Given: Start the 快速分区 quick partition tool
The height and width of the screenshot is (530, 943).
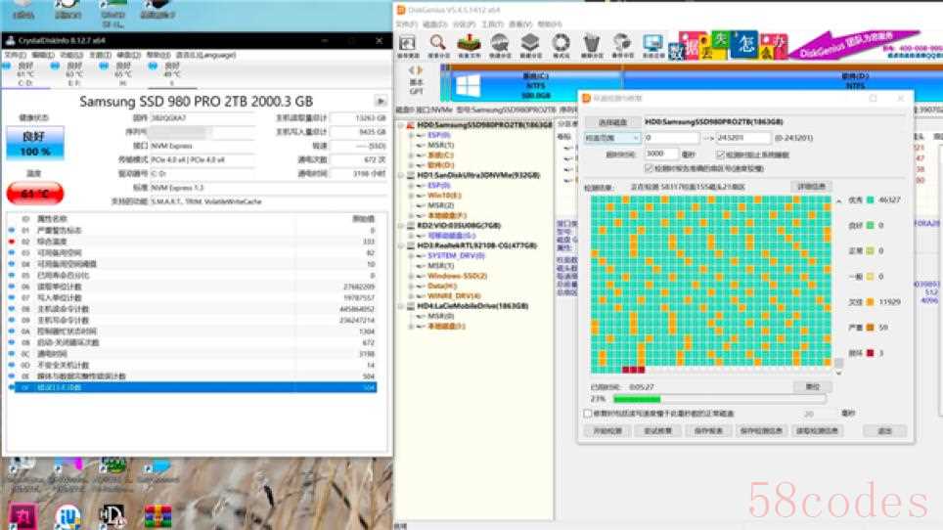Looking at the screenshot, I should coord(500,45).
